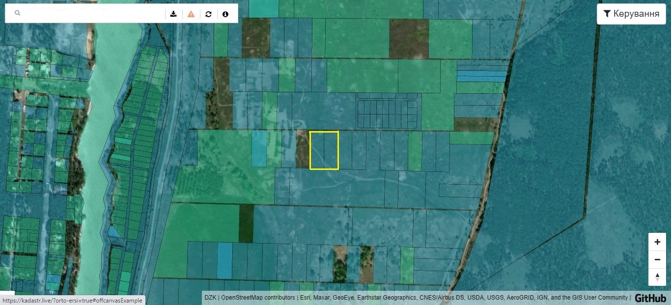Viewport: 671px width, 305px height.
Task: Click the bright blue parcel in bottom-left row
Action: tap(224, 260)
